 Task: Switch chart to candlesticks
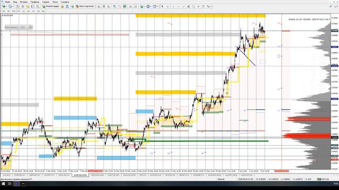[x=104, y=6]
